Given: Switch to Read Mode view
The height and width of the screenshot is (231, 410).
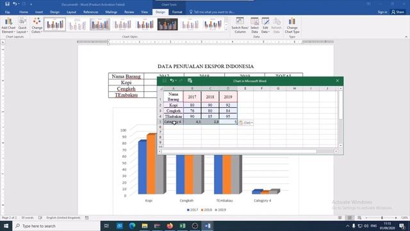Looking at the screenshot, I should 340,218.
